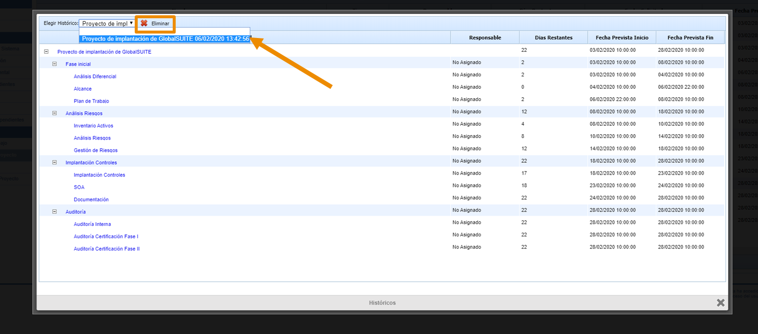Collapse the Auditoría group

coord(55,212)
